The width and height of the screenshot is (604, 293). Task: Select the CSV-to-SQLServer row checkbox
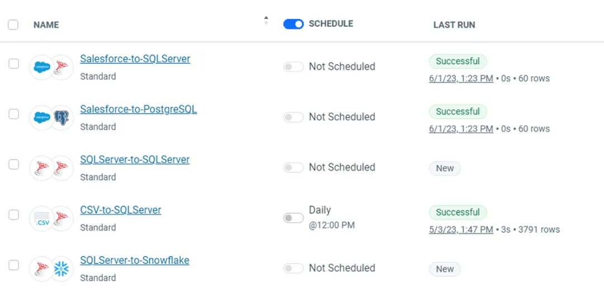13,215
